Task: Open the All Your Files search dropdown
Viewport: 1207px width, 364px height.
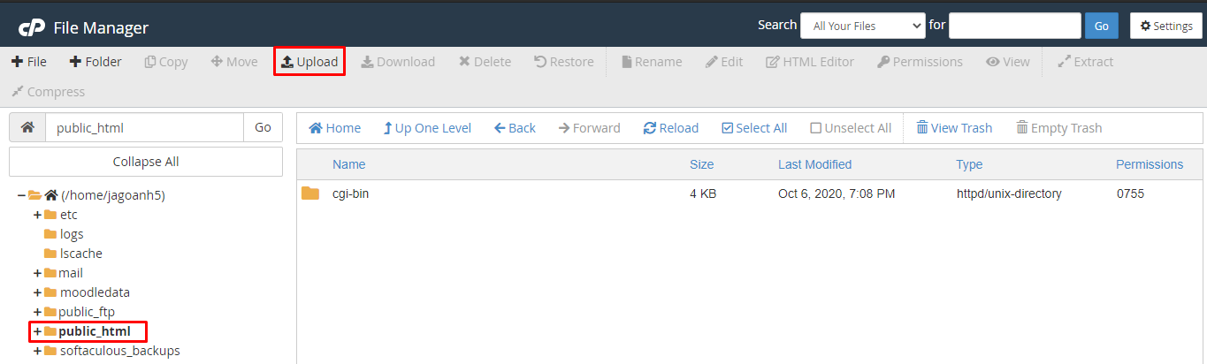Action: coord(863,26)
